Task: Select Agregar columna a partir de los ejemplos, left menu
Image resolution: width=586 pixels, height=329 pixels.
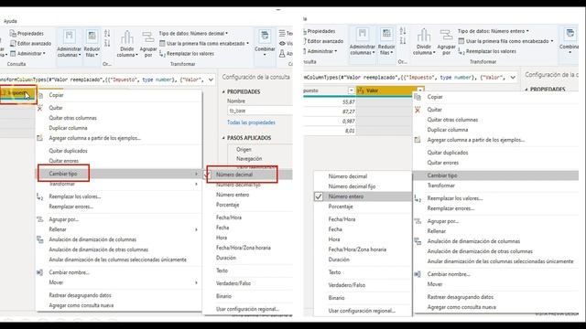Action: click(x=95, y=138)
